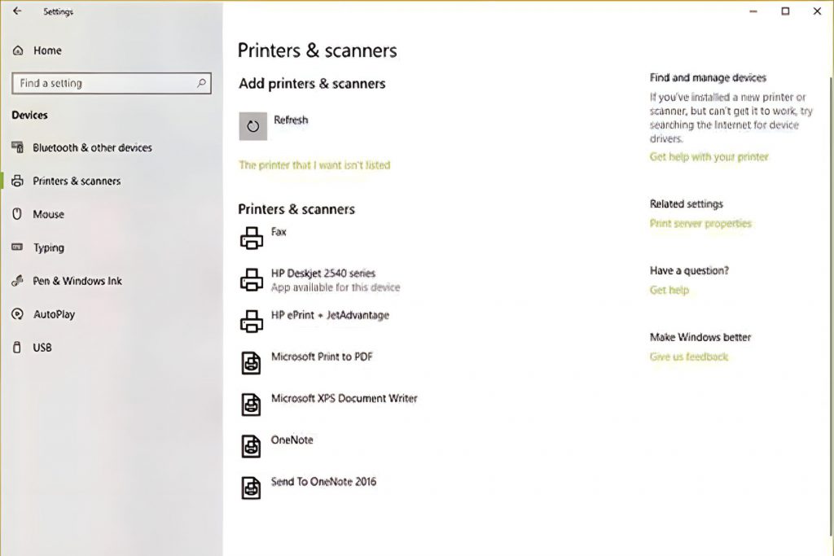834x556 pixels.
Task: Open the Mouse settings page
Action: (48, 215)
